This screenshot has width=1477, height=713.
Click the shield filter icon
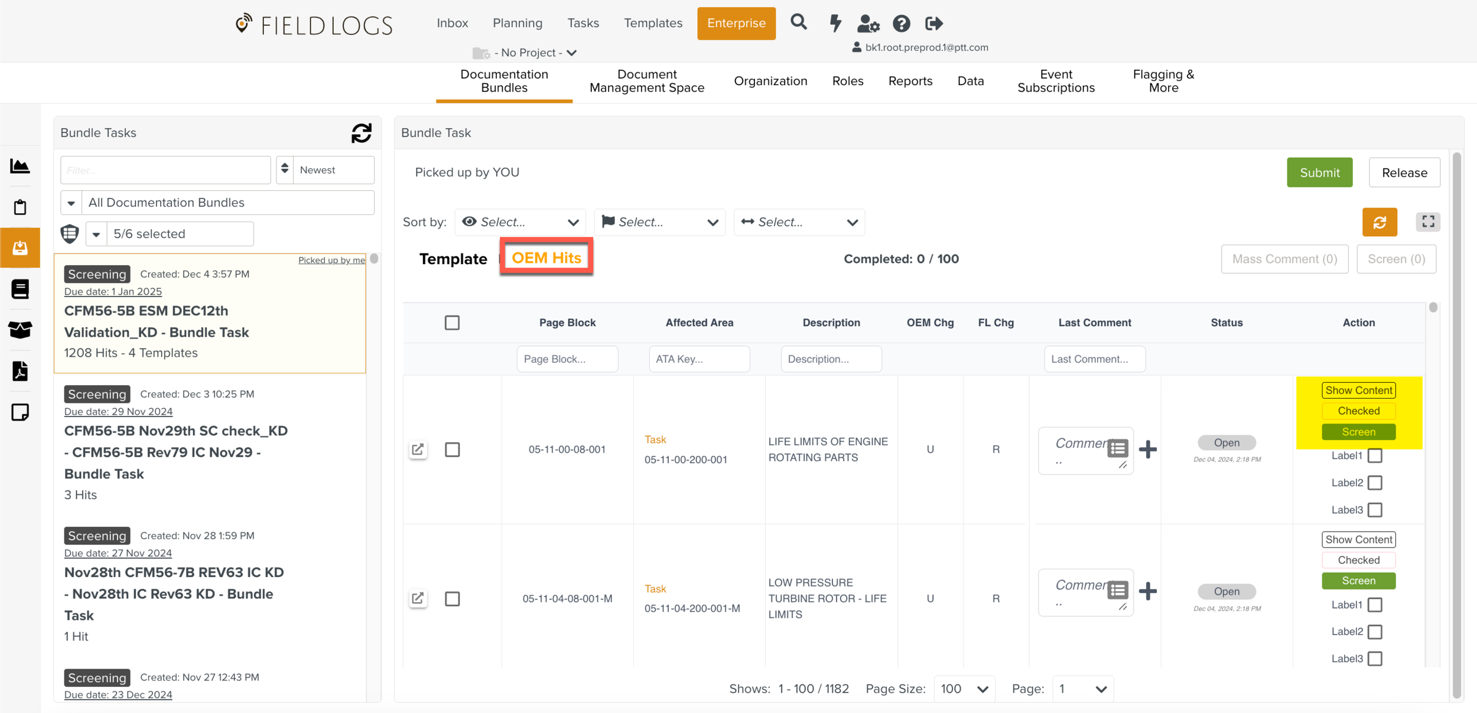pos(70,234)
